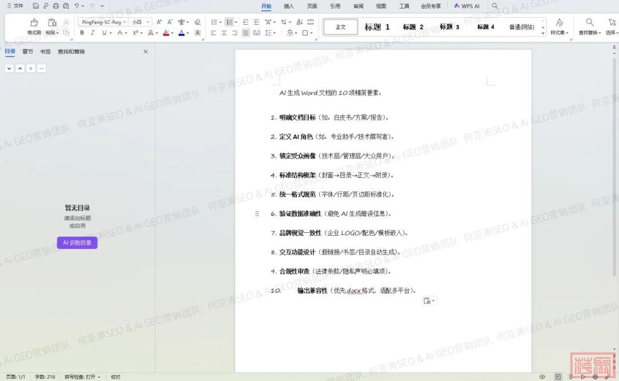Click the Style Set (样式集) icon

point(559,23)
